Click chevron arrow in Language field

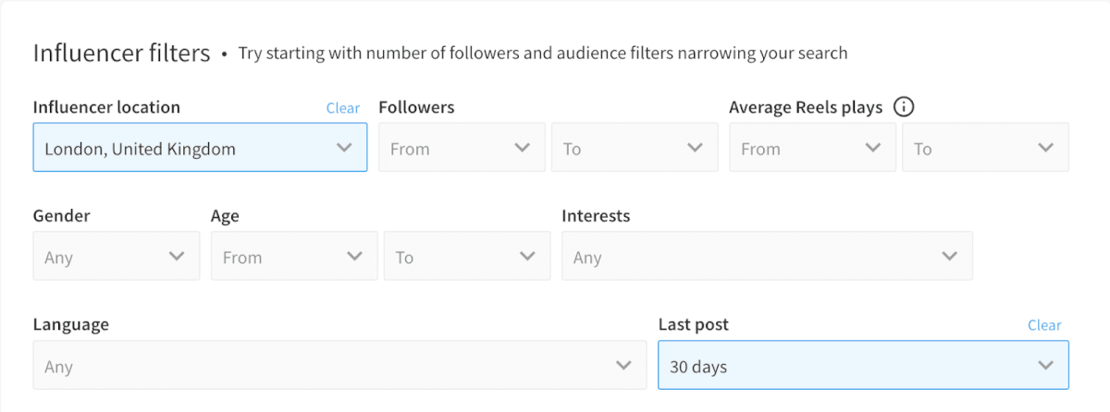point(624,366)
